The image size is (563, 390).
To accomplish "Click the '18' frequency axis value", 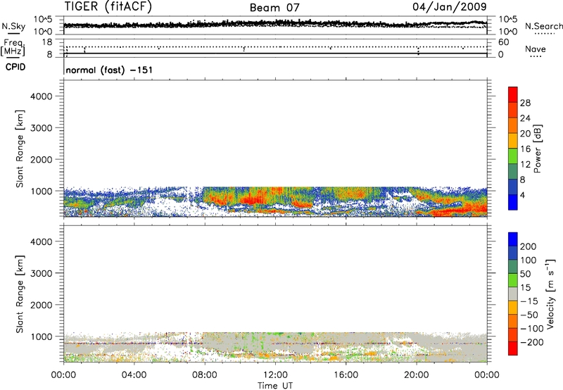I will point(46,42).
